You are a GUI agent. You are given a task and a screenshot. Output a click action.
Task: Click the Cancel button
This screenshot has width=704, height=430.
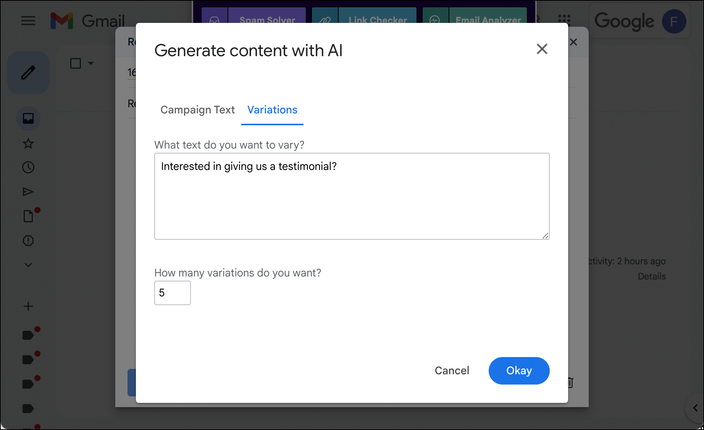coord(452,371)
